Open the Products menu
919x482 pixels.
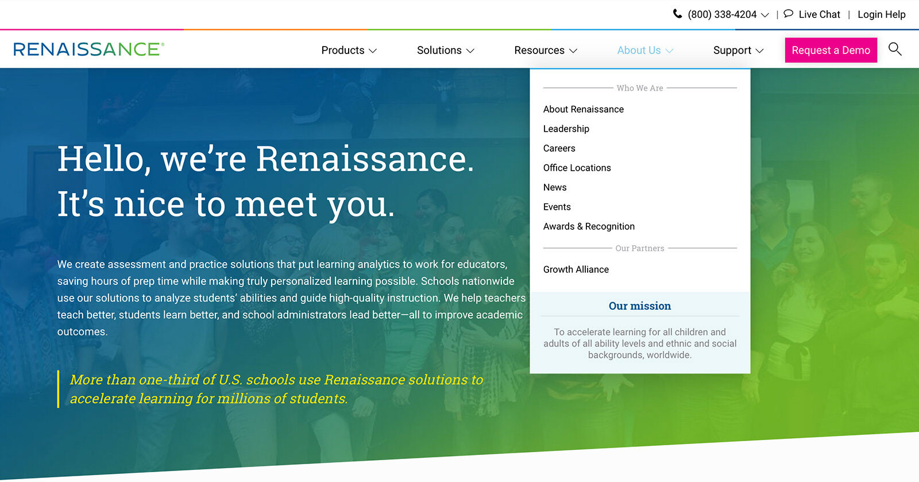click(343, 51)
